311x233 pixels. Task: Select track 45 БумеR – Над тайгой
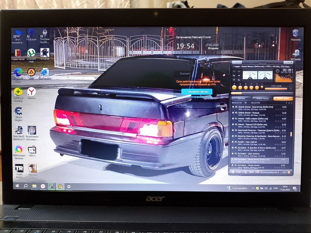260,143
